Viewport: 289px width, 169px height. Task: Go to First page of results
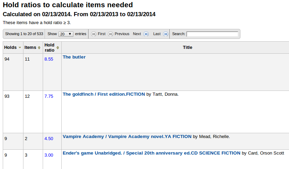pyautogui.click(x=102, y=34)
